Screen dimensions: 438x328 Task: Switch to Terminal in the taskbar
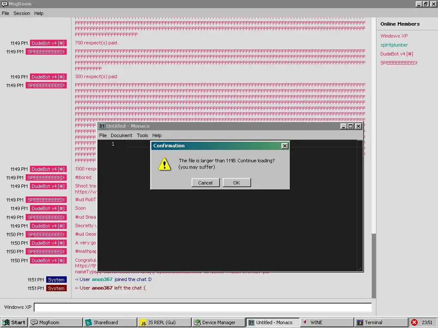[x=381, y=322]
